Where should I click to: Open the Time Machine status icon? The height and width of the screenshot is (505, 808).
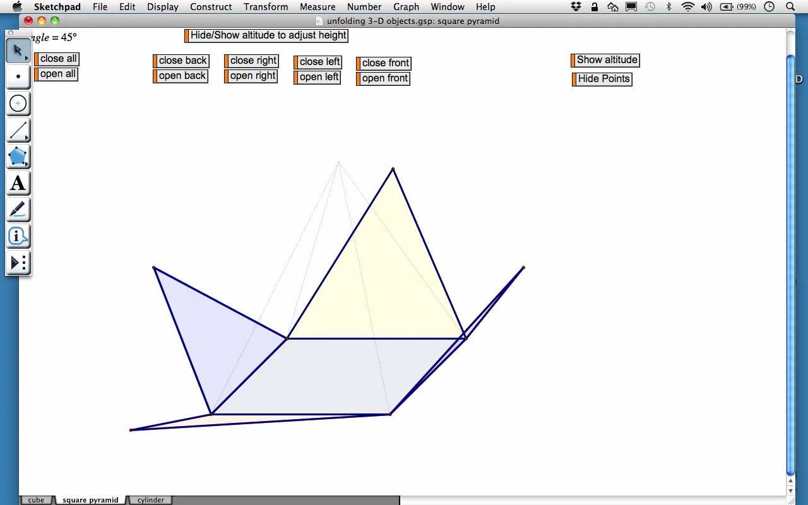(650, 7)
